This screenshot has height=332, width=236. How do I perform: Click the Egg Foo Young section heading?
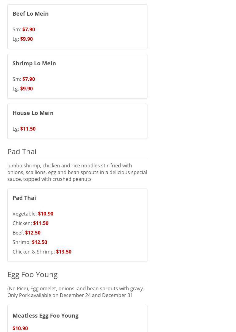32,274
